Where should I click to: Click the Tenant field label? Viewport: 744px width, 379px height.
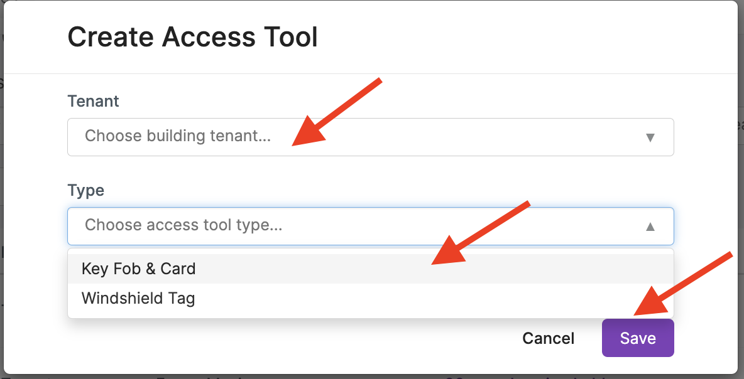coord(93,100)
